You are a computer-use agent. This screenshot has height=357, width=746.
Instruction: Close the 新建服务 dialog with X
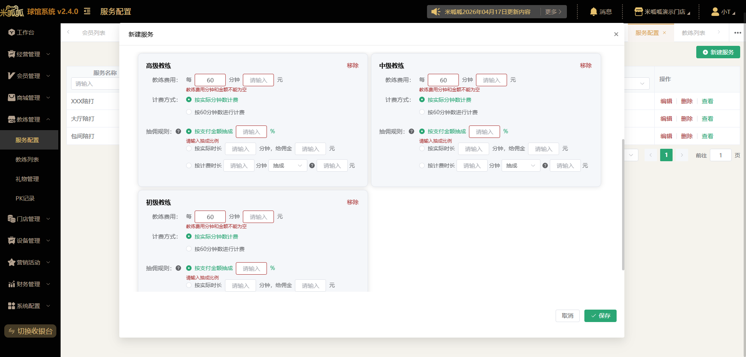pyautogui.click(x=616, y=34)
